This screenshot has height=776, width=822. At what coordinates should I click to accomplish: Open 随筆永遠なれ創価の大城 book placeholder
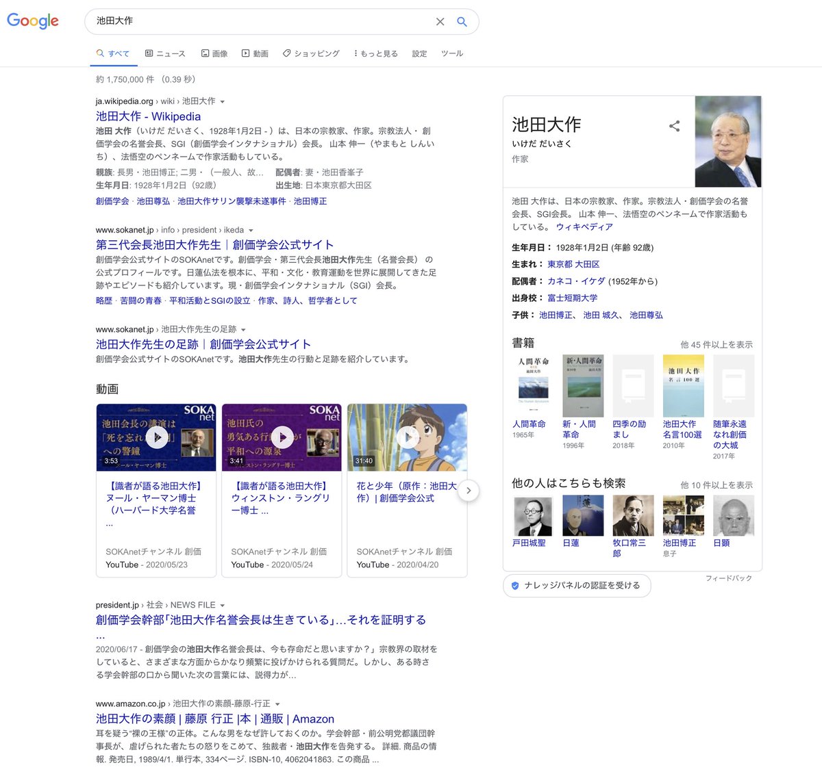[x=734, y=386]
